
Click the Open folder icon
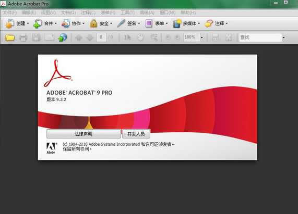click(x=10, y=37)
